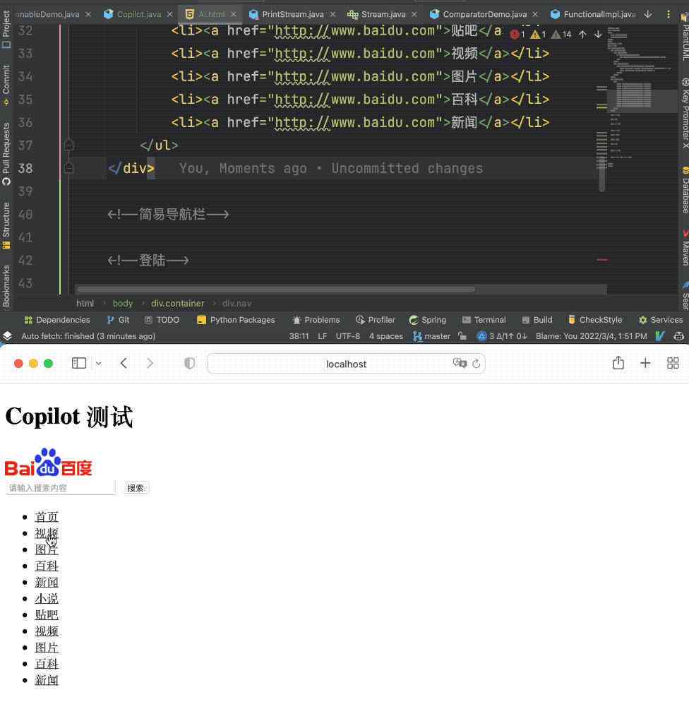Open the Commit tool window

[6, 85]
